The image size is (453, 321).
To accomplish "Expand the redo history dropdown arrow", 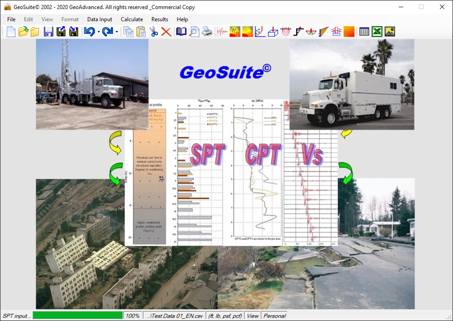I will click(x=117, y=32).
